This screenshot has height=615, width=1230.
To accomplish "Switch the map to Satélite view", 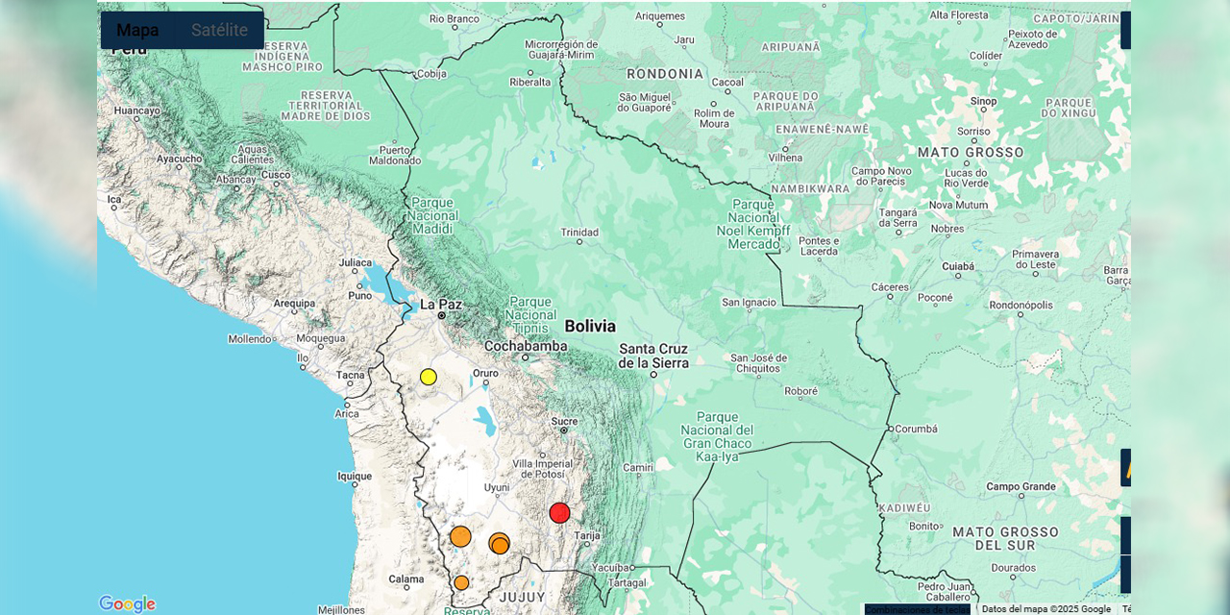I will coord(220,30).
